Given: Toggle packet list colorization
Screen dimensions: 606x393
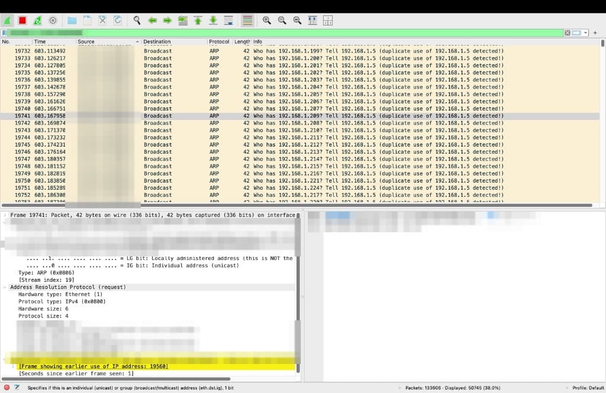Looking at the screenshot, I should click(247, 21).
